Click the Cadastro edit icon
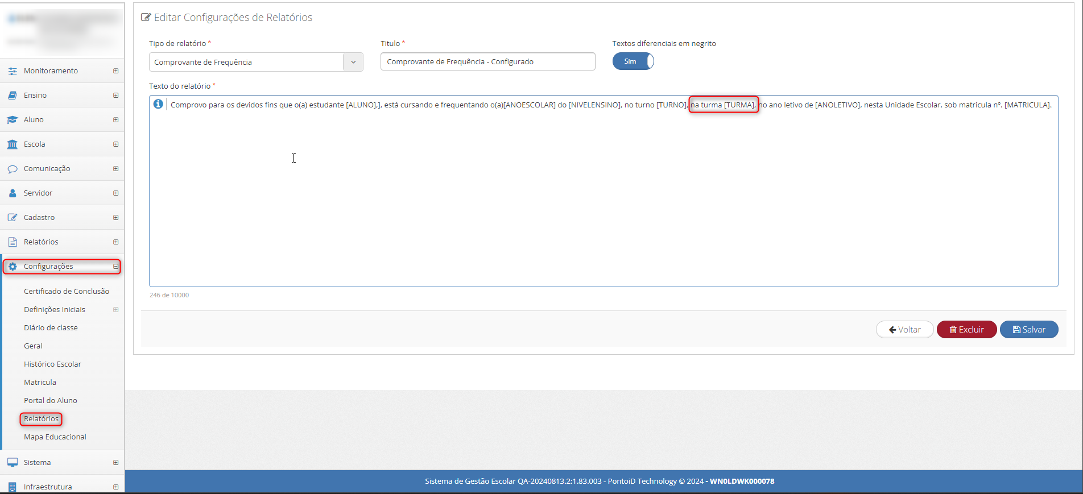The height and width of the screenshot is (494, 1083). coord(13,218)
